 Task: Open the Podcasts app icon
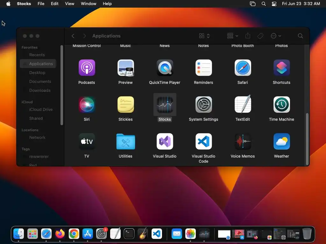(x=87, y=68)
